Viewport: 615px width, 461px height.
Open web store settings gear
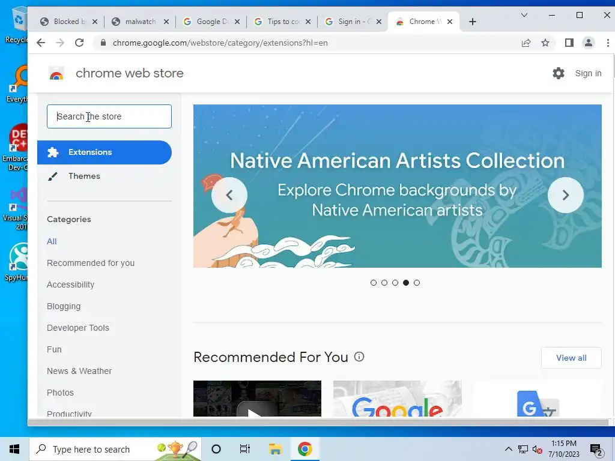click(558, 73)
